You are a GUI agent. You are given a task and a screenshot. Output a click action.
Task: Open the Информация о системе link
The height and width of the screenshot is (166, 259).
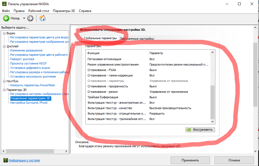[24, 160]
